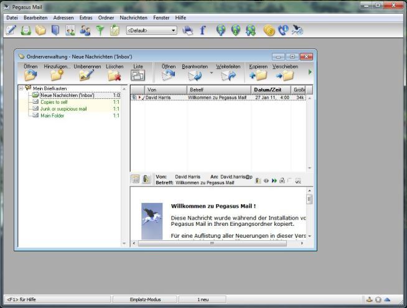Open the Extras menu

[86, 17]
